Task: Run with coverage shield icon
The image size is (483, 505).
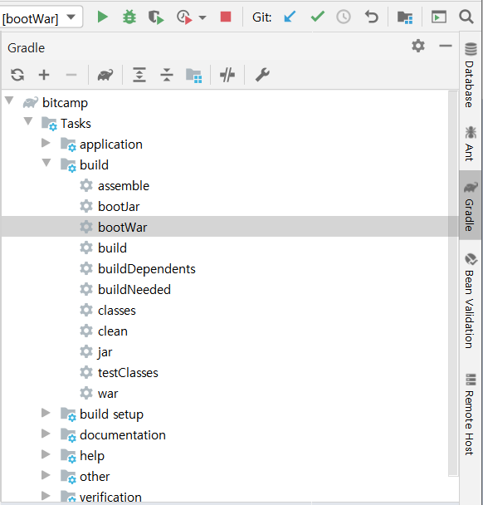Action: click(x=156, y=17)
